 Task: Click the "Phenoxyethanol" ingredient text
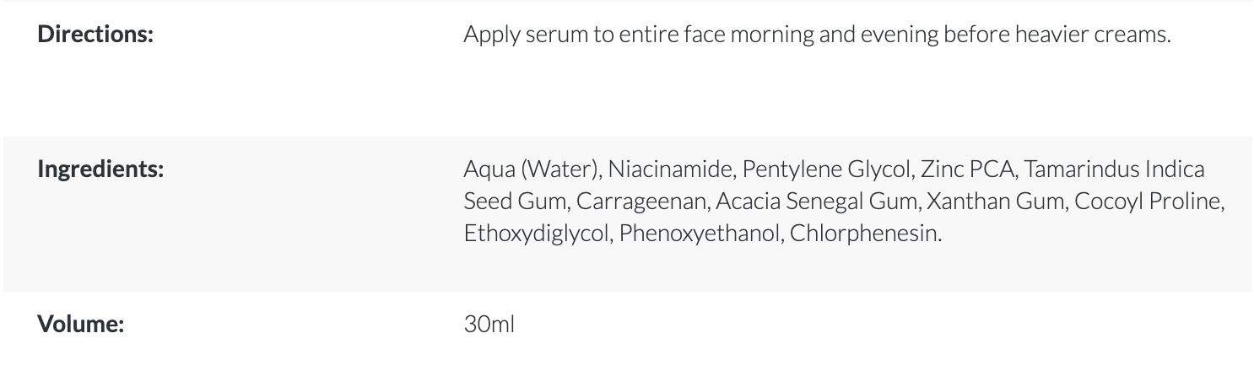click(x=700, y=234)
